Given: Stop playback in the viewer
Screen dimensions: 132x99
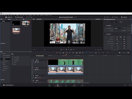Looking at the screenshot, I should click(66, 50).
